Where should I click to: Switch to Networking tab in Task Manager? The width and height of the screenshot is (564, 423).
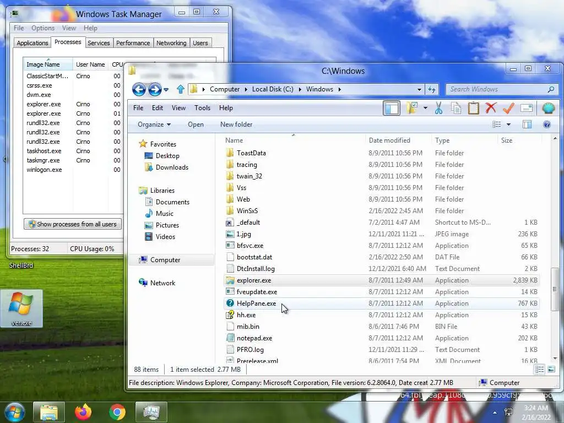coord(171,43)
